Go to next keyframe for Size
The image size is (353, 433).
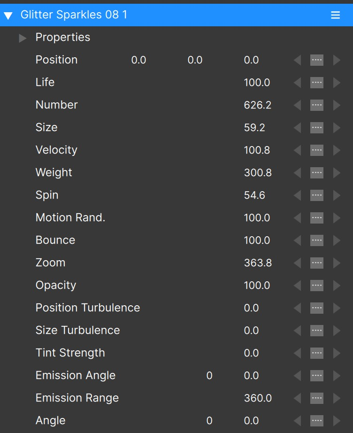(337, 128)
